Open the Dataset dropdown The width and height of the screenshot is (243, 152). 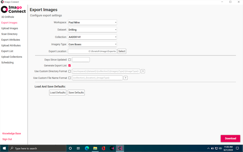pyautogui.click(x=92, y=30)
